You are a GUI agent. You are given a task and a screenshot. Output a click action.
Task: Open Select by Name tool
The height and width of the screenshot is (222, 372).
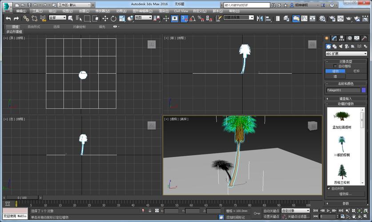point(79,18)
